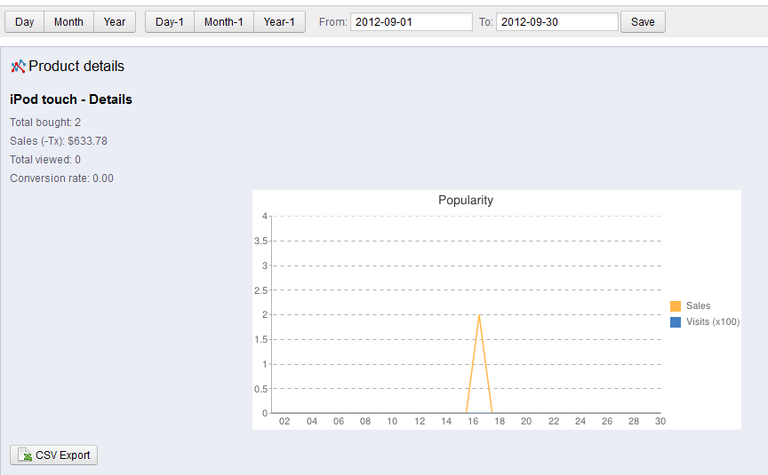Select the Month range button
This screenshot has width=768, height=475.
pyautogui.click(x=68, y=22)
